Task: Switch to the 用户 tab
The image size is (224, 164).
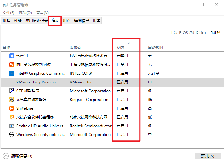Action: [x=67, y=21]
